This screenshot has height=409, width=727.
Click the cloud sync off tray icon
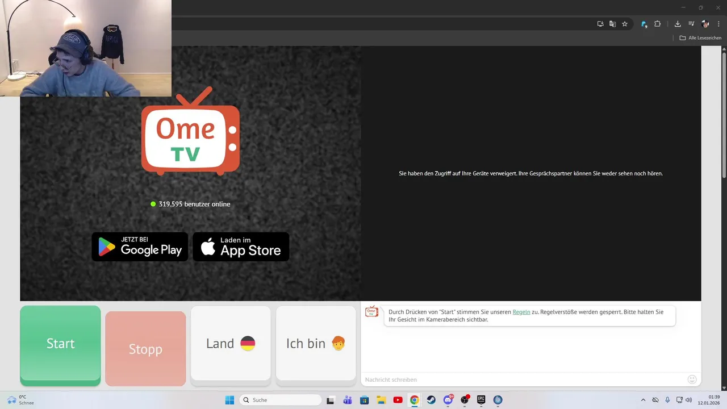tap(655, 400)
